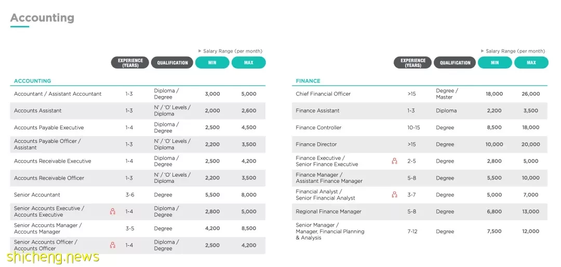
Task: Click 'Financial Analyst / Senior Financial Analyst' title
Action: (x=326, y=195)
